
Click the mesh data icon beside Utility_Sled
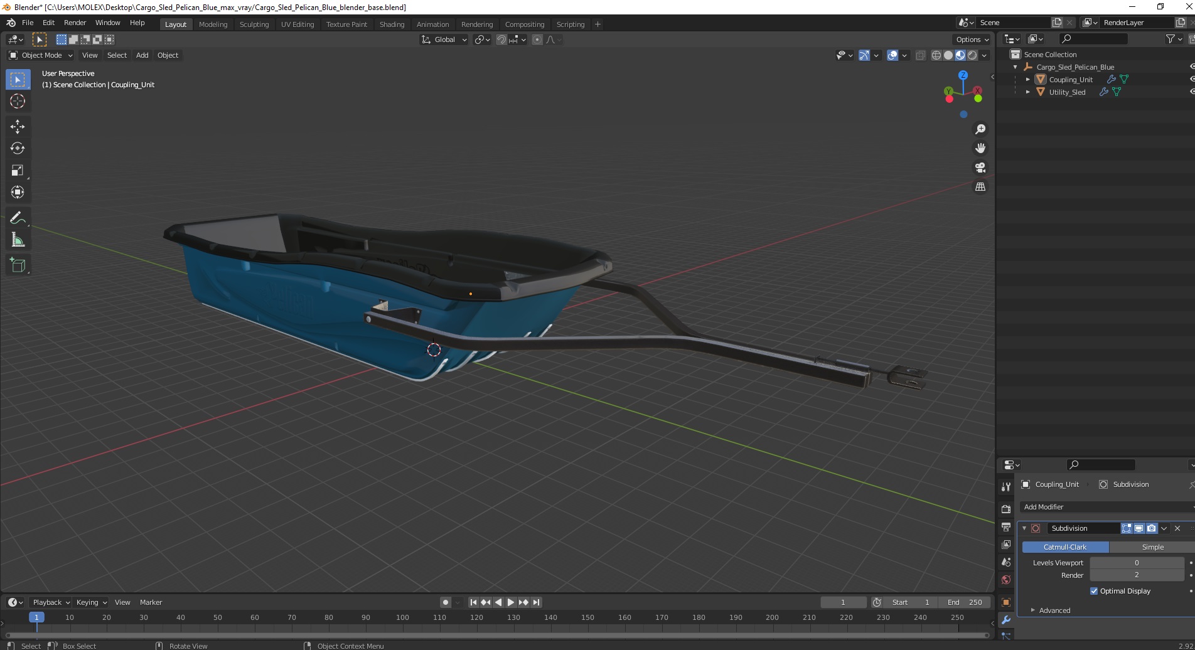pyautogui.click(x=1117, y=92)
